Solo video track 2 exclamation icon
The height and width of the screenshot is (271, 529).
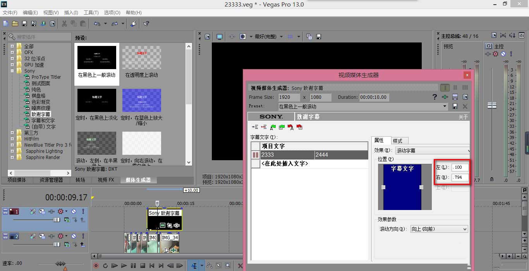point(83,236)
